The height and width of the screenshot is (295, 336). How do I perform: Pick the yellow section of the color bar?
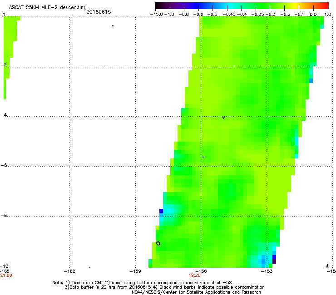click(297, 5)
